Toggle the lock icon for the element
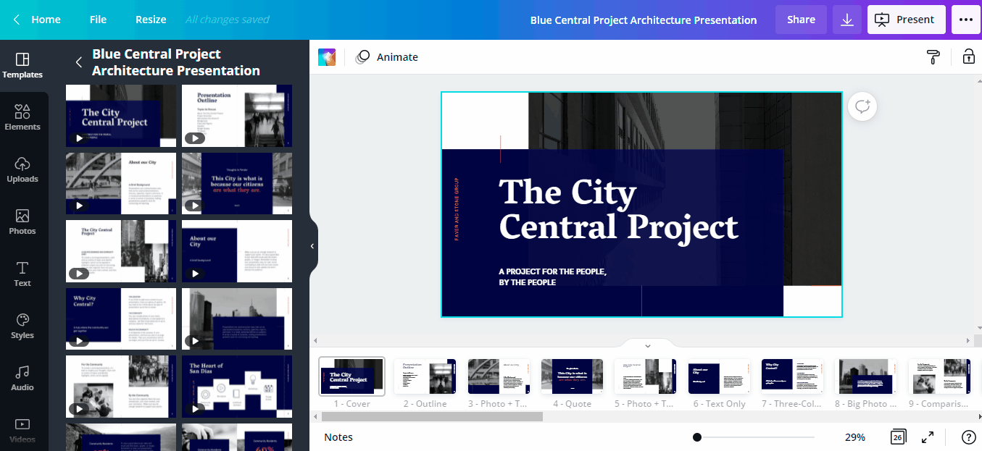 pyautogui.click(x=968, y=57)
